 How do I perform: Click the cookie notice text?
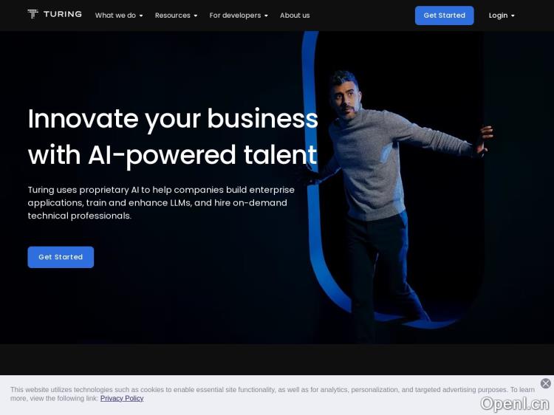pos(272,394)
